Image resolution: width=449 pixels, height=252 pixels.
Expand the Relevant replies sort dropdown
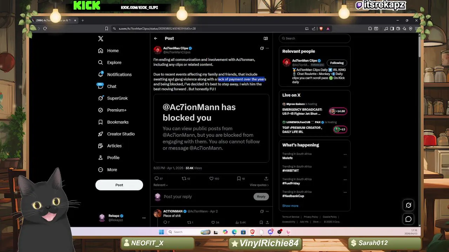pyautogui.click(x=161, y=185)
